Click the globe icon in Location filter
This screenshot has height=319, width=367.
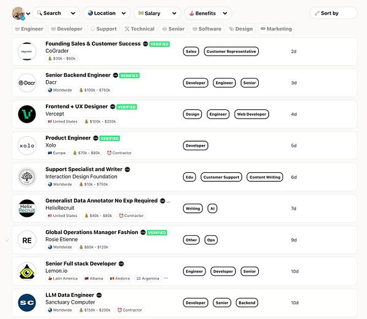(91, 13)
